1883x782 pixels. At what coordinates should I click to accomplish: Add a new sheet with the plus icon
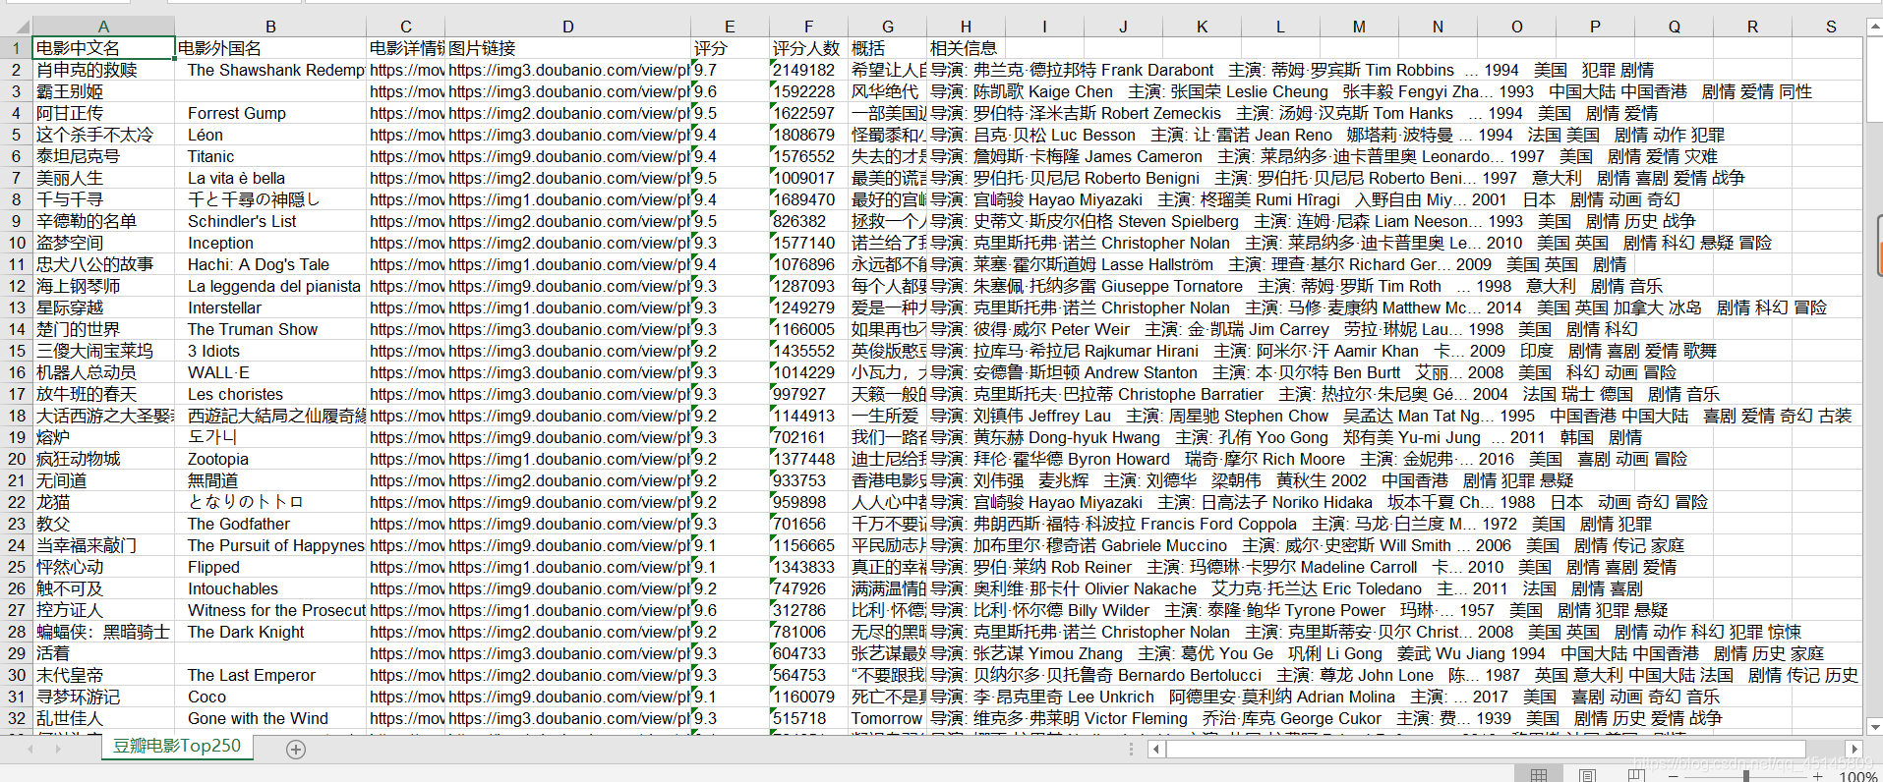tap(296, 750)
